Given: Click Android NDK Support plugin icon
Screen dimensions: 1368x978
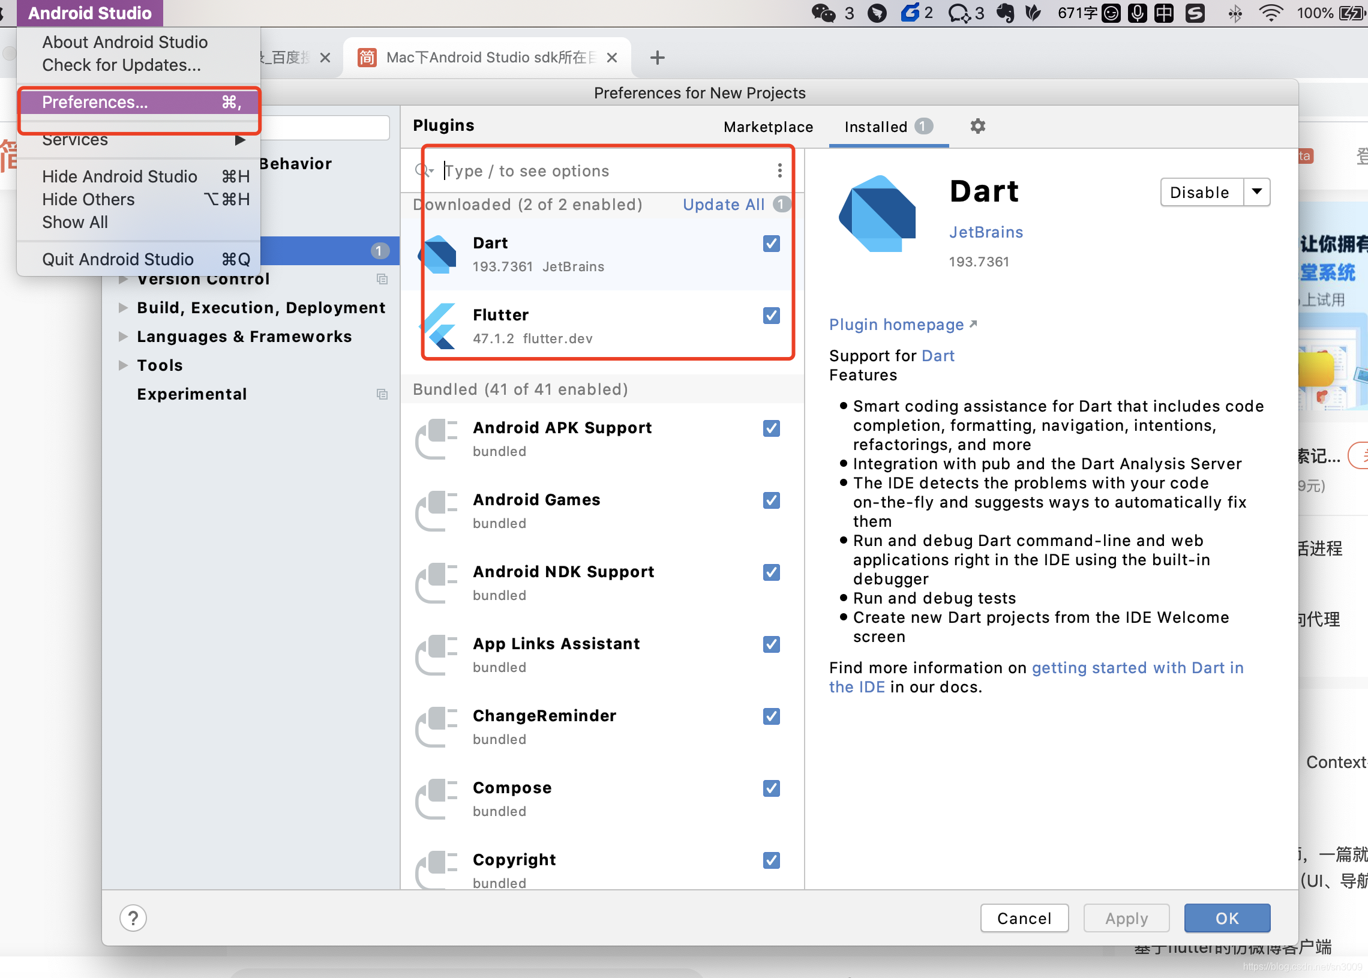Looking at the screenshot, I should (437, 583).
